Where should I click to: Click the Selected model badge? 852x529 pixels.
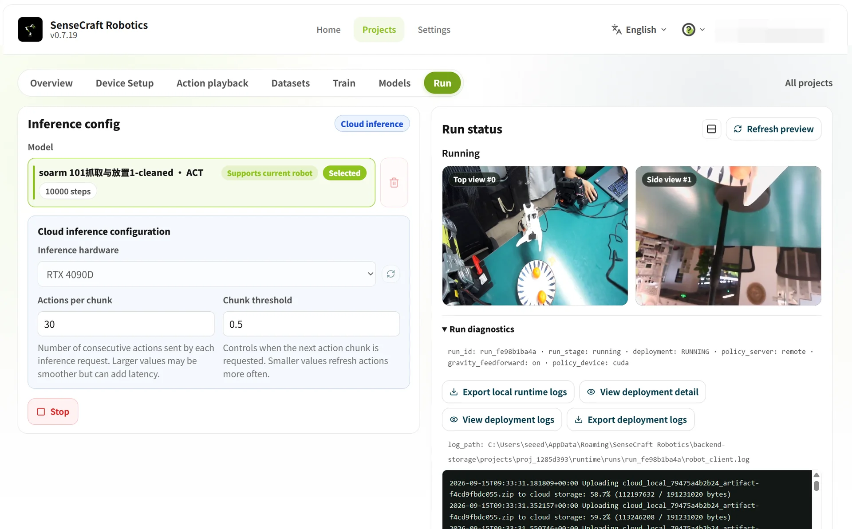344,173
